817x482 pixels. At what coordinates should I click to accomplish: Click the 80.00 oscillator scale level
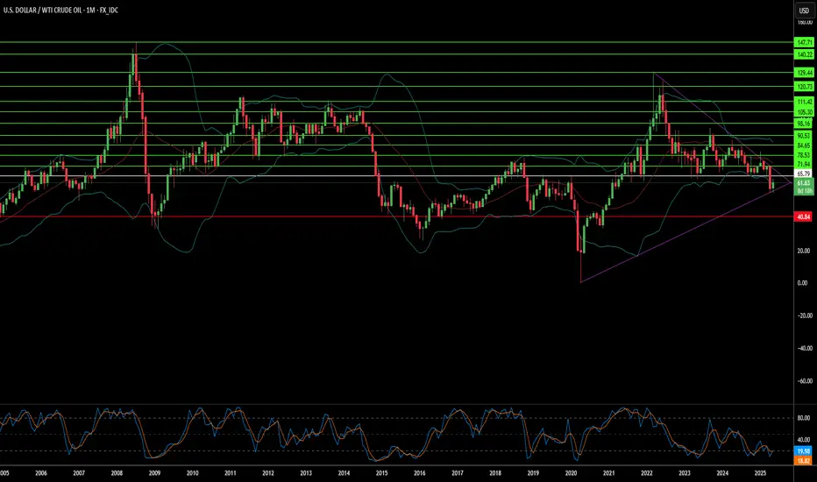pyautogui.click(x=804, y=418)
